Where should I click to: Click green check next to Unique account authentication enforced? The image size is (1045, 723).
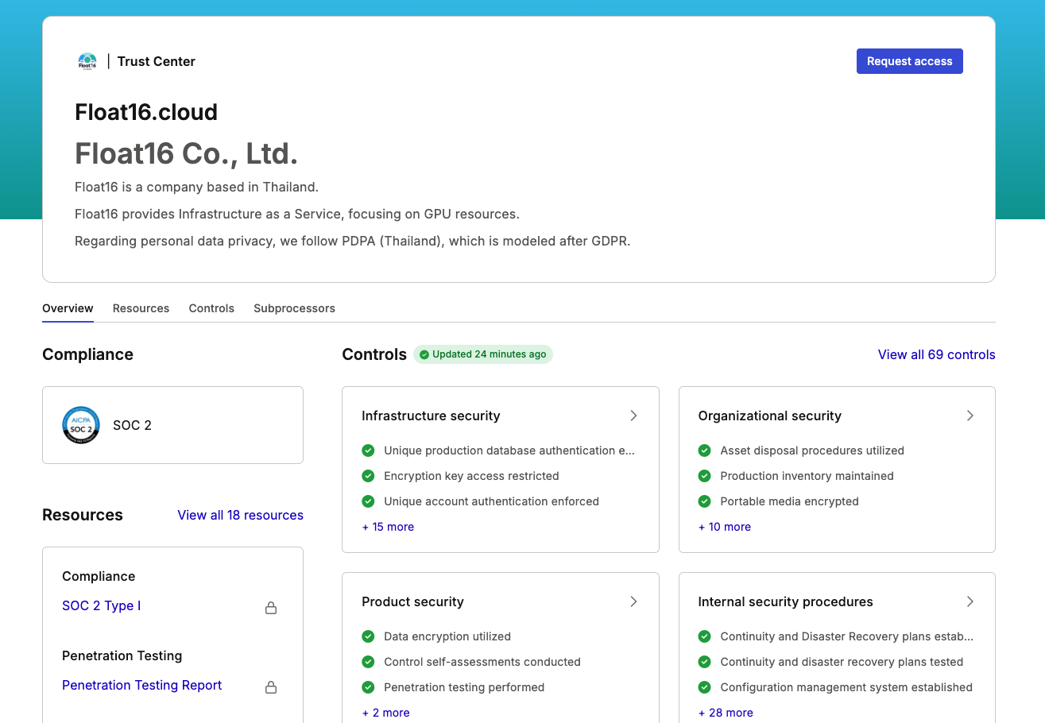pos(368,501)
